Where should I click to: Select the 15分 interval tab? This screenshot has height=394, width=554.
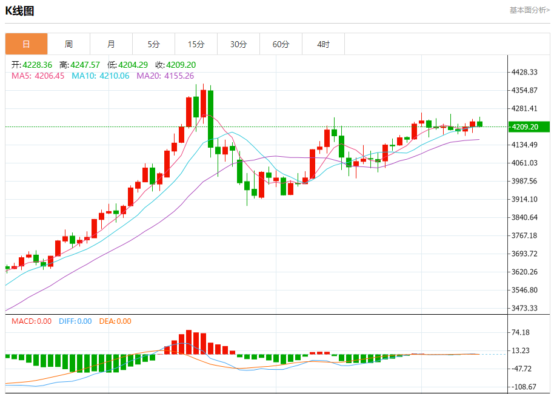click(x=196, y=44)
